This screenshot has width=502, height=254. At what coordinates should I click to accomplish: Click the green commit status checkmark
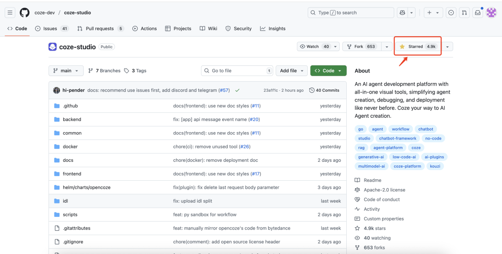tap(237, 90)
